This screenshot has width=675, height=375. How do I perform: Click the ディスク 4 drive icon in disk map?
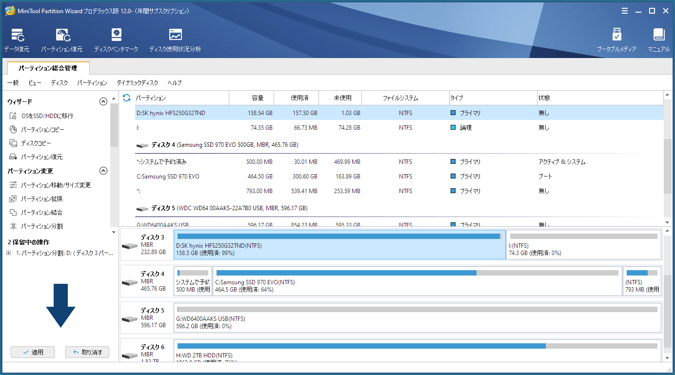pyautogui.click(x=129, y=282)
